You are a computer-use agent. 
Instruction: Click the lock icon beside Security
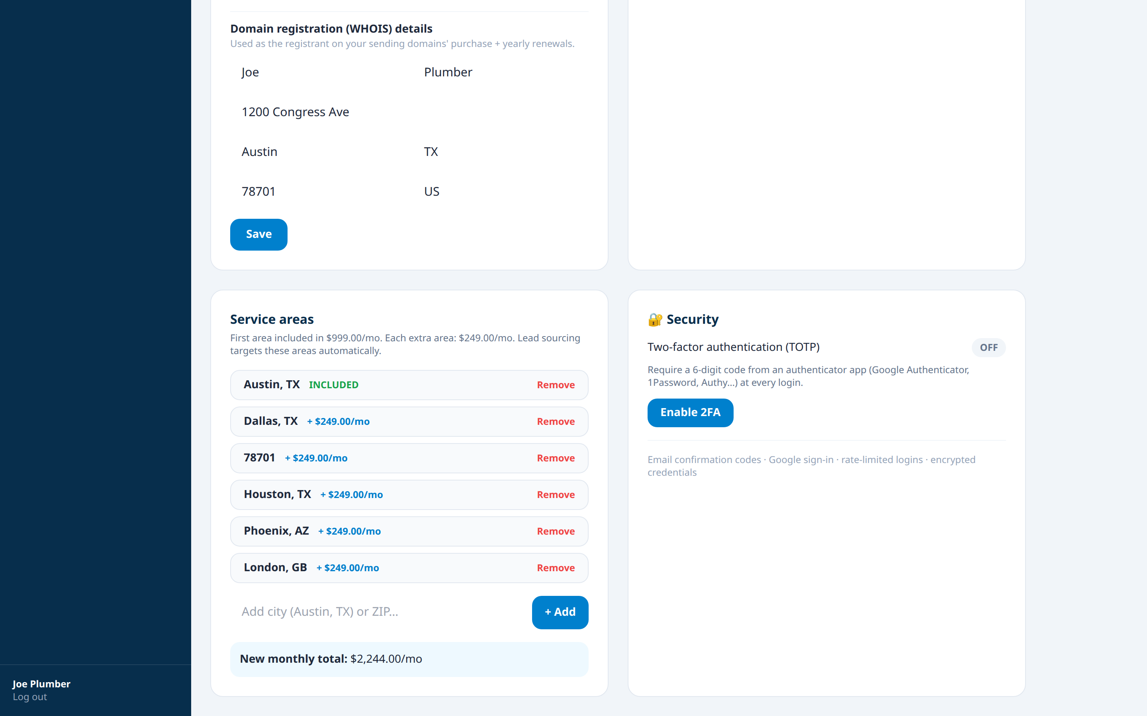tap(655, 320)
